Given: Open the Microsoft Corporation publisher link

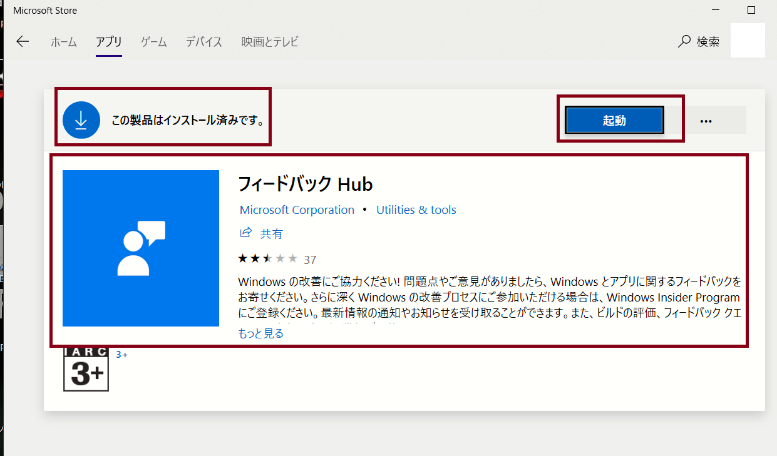Looking at the screenshot, I should click(x=297, y=210).
